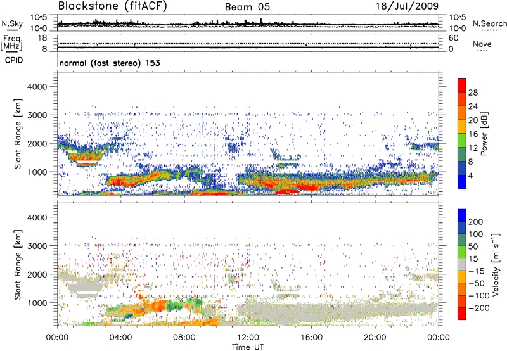Click the "3000" tick of the velocity panel
This screenshot has width=507, height=351.
coord(37,246)
